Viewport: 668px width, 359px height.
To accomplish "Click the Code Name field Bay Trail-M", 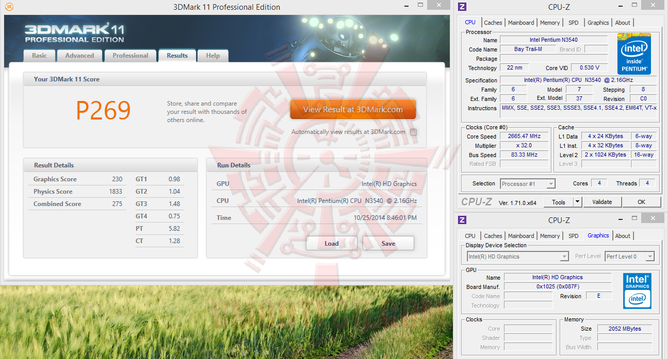I will 528,49.
